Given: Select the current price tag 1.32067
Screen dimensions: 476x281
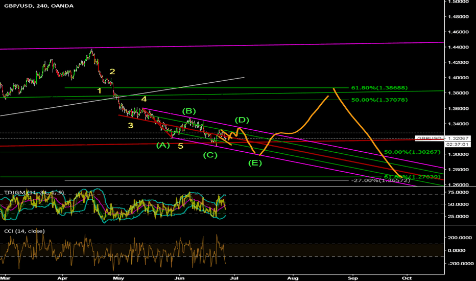Looking at the screenshot, I should pos(458,138).
